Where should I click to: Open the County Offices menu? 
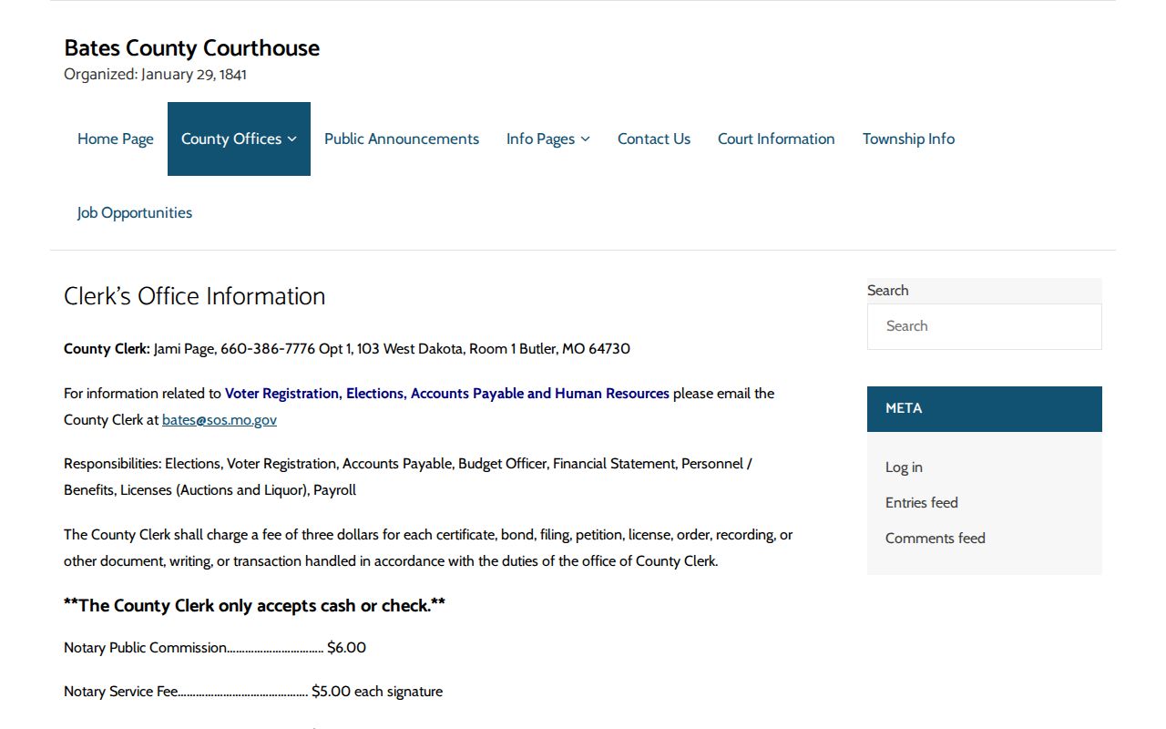click(x=239, y=139)
